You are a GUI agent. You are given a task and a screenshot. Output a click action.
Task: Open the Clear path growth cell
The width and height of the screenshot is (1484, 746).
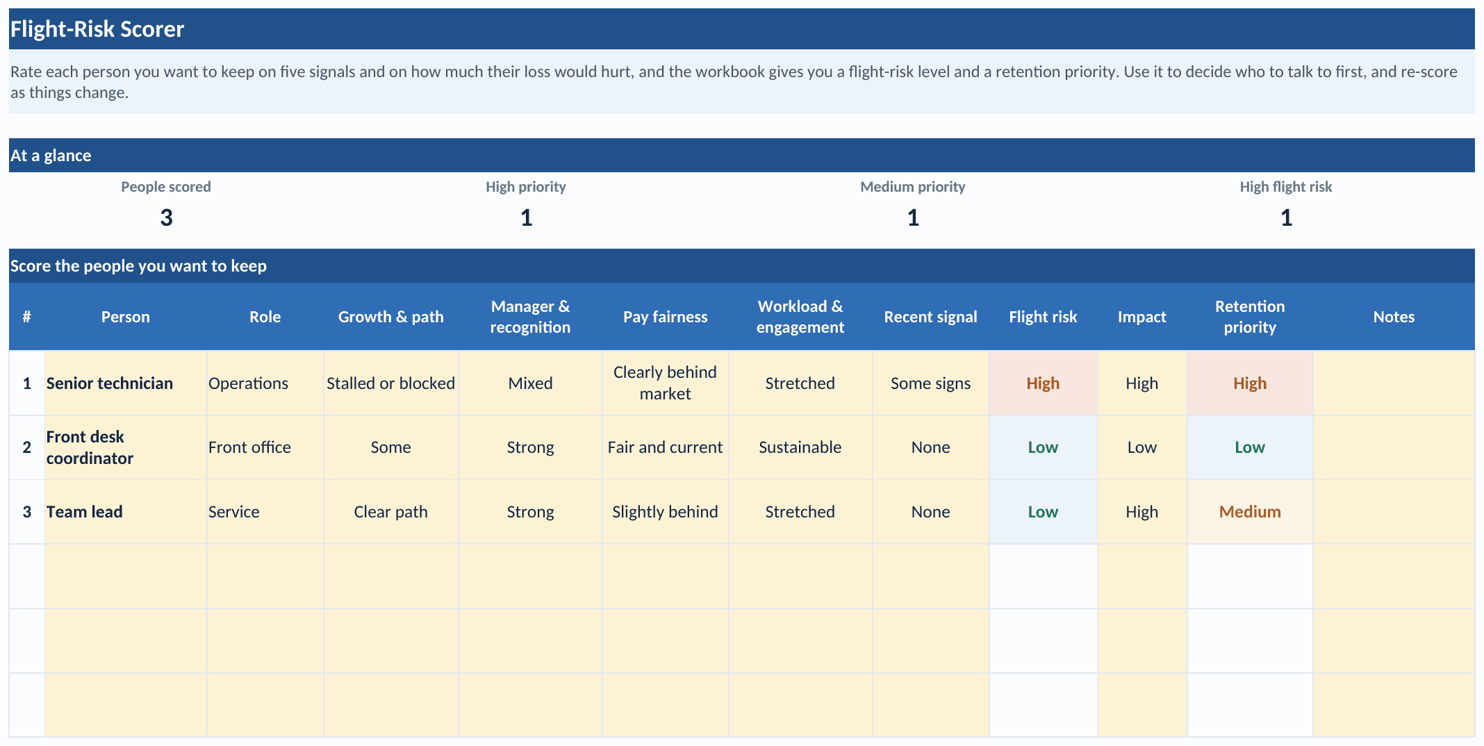click(x=390, y=512)
